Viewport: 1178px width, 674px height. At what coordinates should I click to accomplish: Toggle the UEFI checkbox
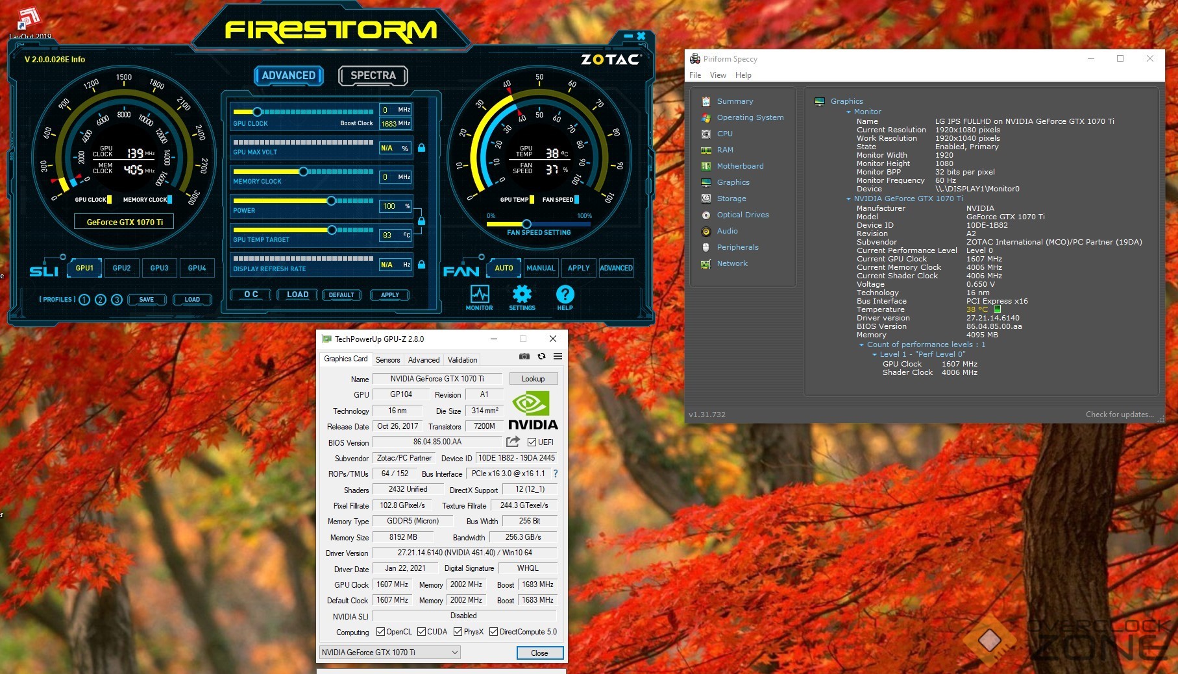532,442
